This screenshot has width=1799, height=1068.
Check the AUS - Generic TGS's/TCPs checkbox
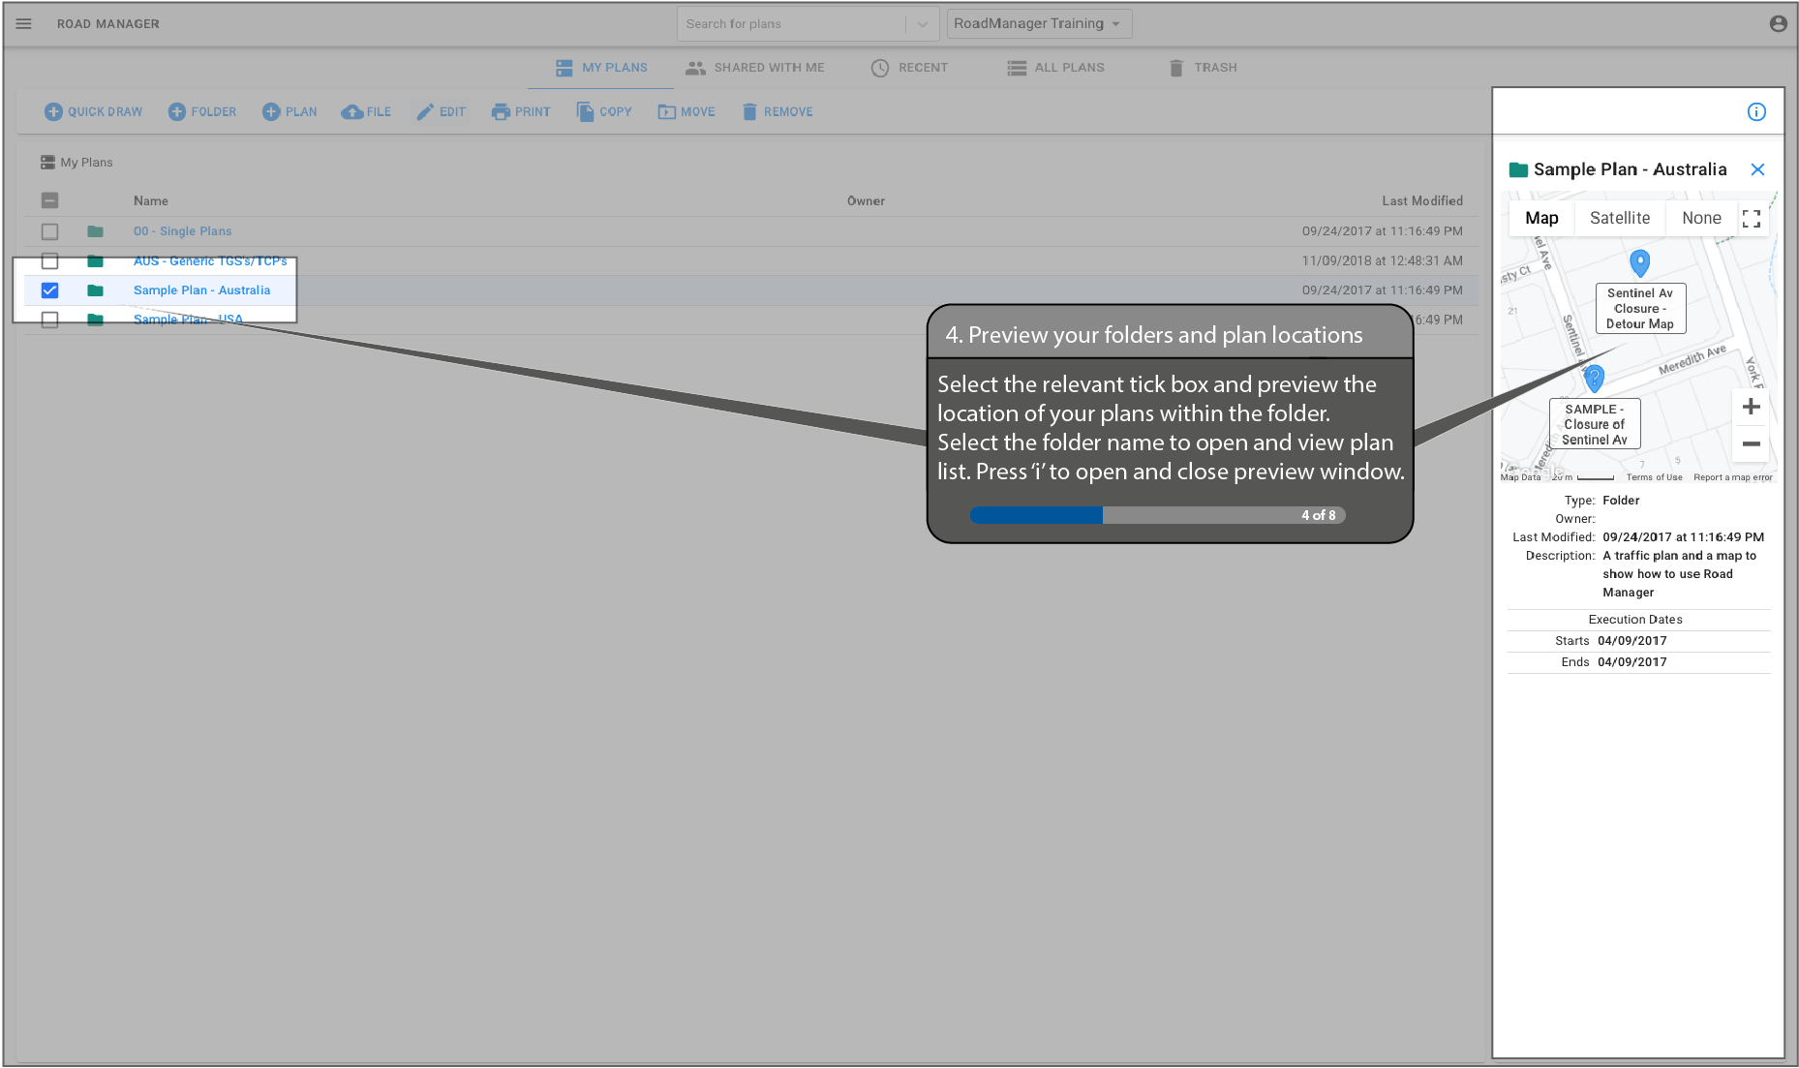(50, 261)
